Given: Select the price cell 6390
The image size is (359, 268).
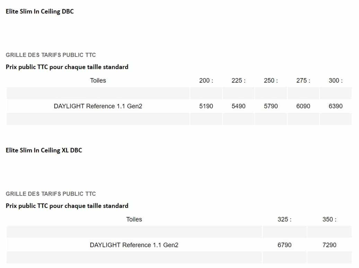Looking at the screenshot, I should tap(336, 106).
